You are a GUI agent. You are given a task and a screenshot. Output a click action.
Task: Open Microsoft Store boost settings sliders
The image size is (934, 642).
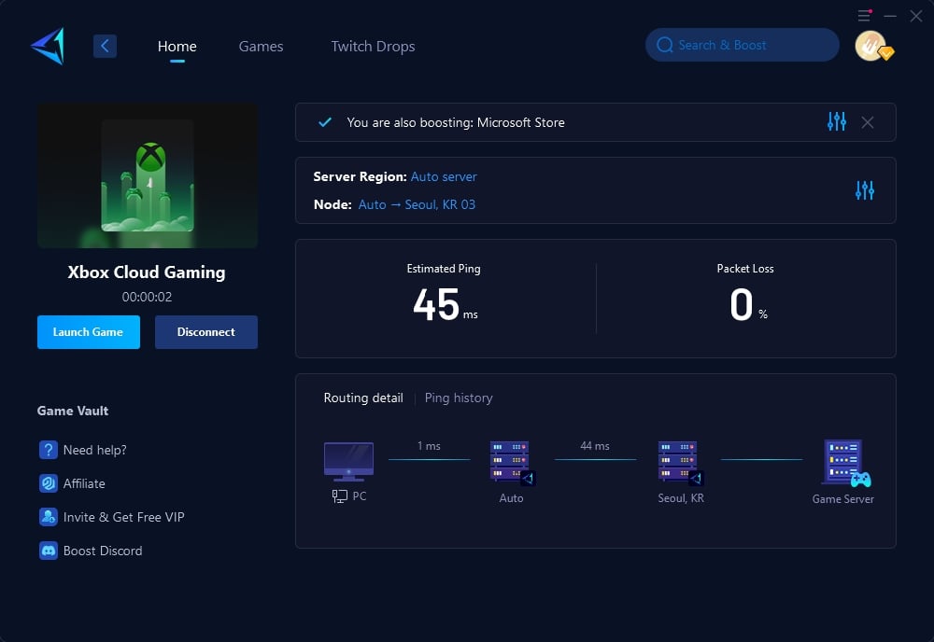[x=836, y=121]
